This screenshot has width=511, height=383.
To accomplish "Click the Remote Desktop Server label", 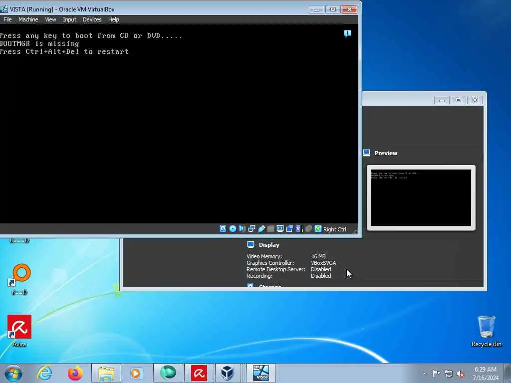I will point(275,269).
